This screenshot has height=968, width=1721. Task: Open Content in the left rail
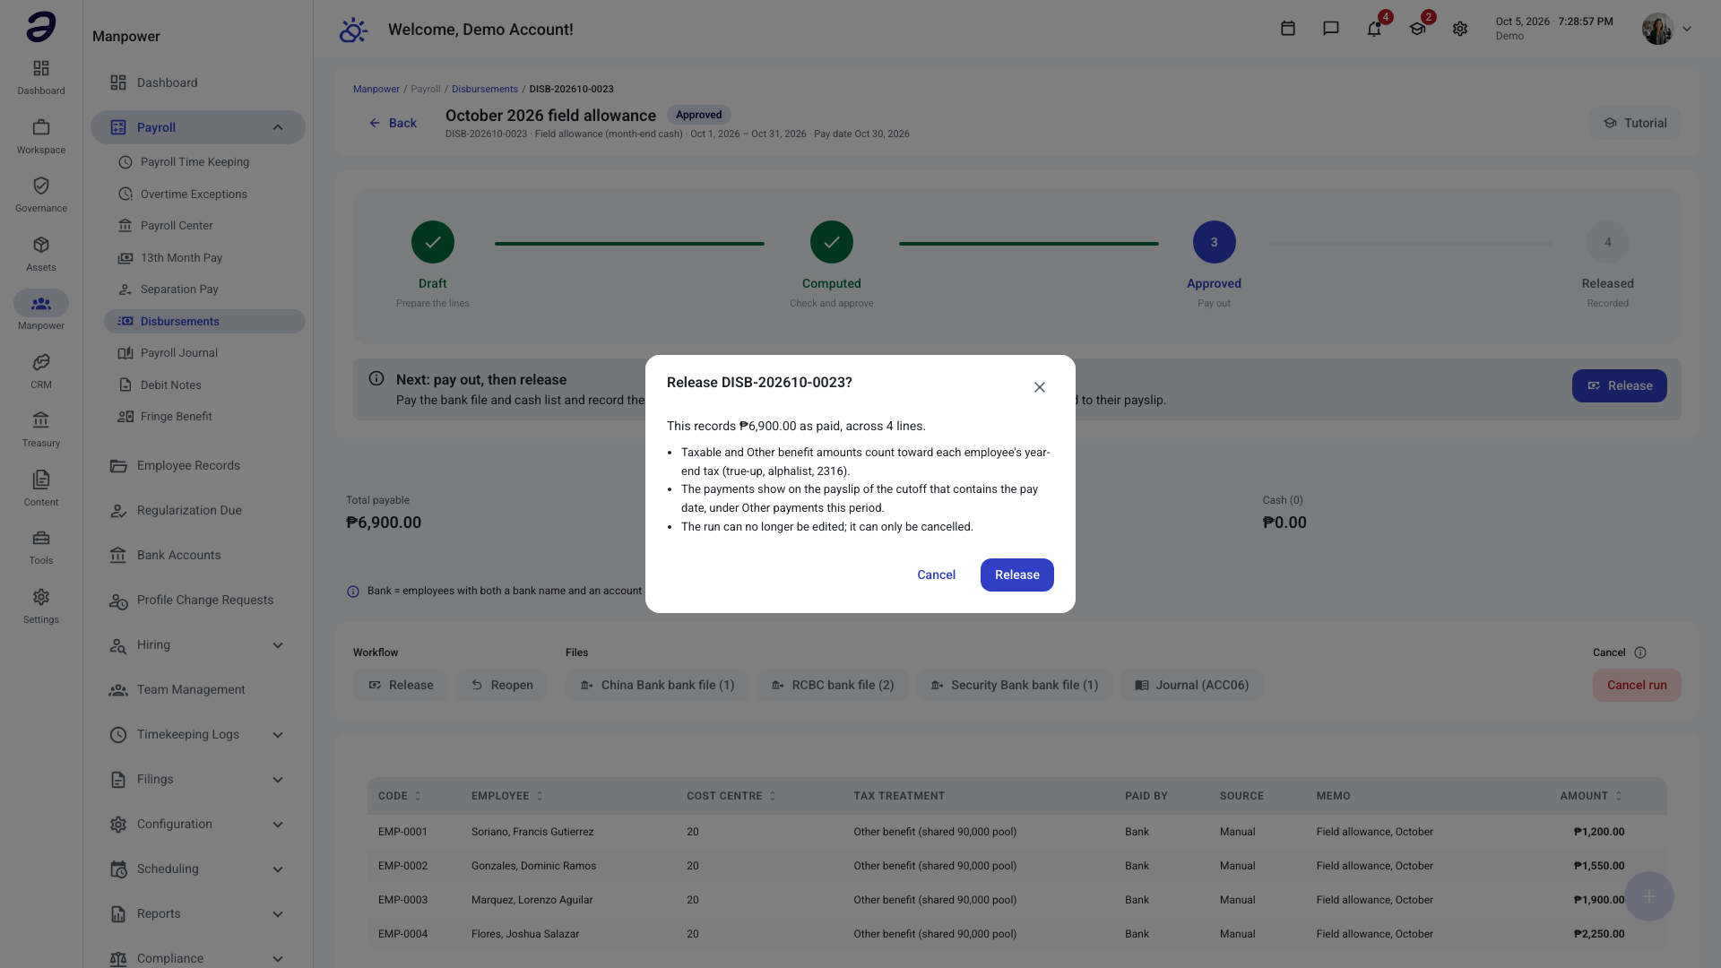(41, 488)
